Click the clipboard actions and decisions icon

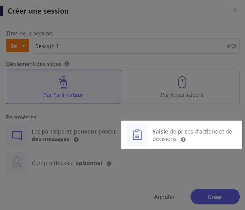137,135
